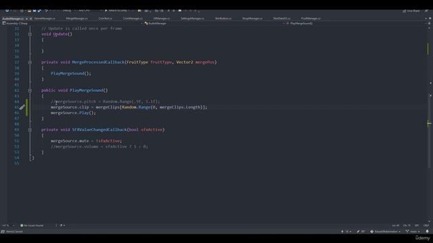Click the Udemy logo
The height and width of the screenshot is (243, 433).
pyautogui.click(x=423, y=238)
